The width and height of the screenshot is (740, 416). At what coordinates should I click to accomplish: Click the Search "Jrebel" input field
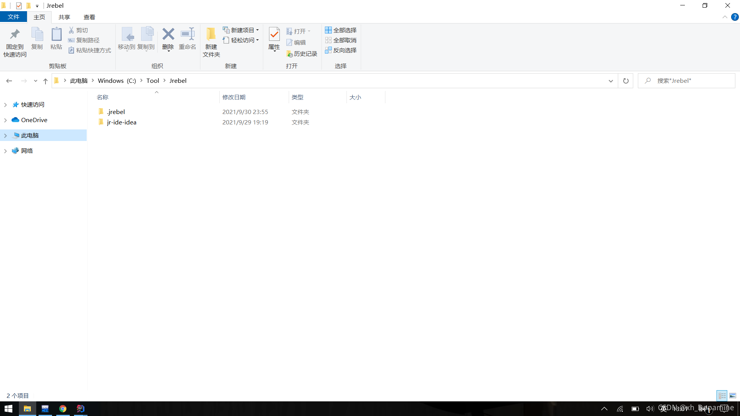coord(686,81)
